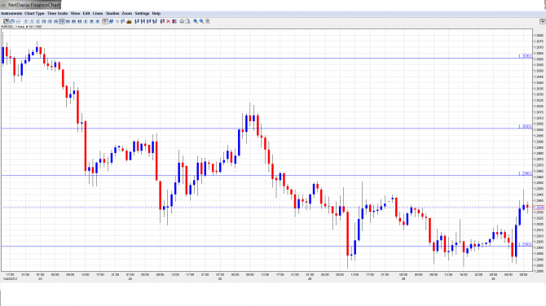Toggle the crosshair grid icon
The image size is (546, 306).
click(x=105, y=21)
